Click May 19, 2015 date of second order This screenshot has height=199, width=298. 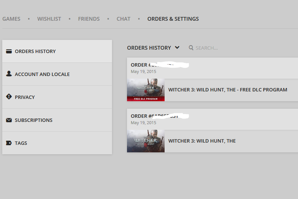coord(144,123)
